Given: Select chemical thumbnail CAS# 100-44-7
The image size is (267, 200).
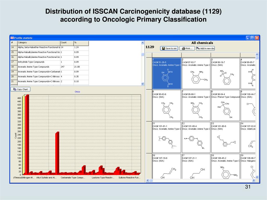Looking at the screenshot, I should [248, 105].
